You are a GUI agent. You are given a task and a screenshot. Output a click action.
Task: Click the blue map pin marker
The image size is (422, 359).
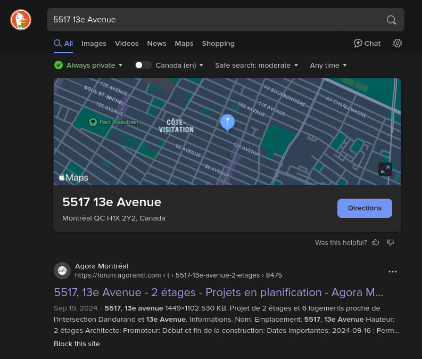227,123
